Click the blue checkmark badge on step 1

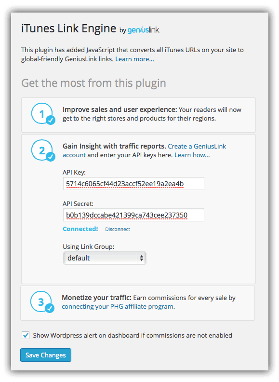pyautogui.click(x=51, y=120)
